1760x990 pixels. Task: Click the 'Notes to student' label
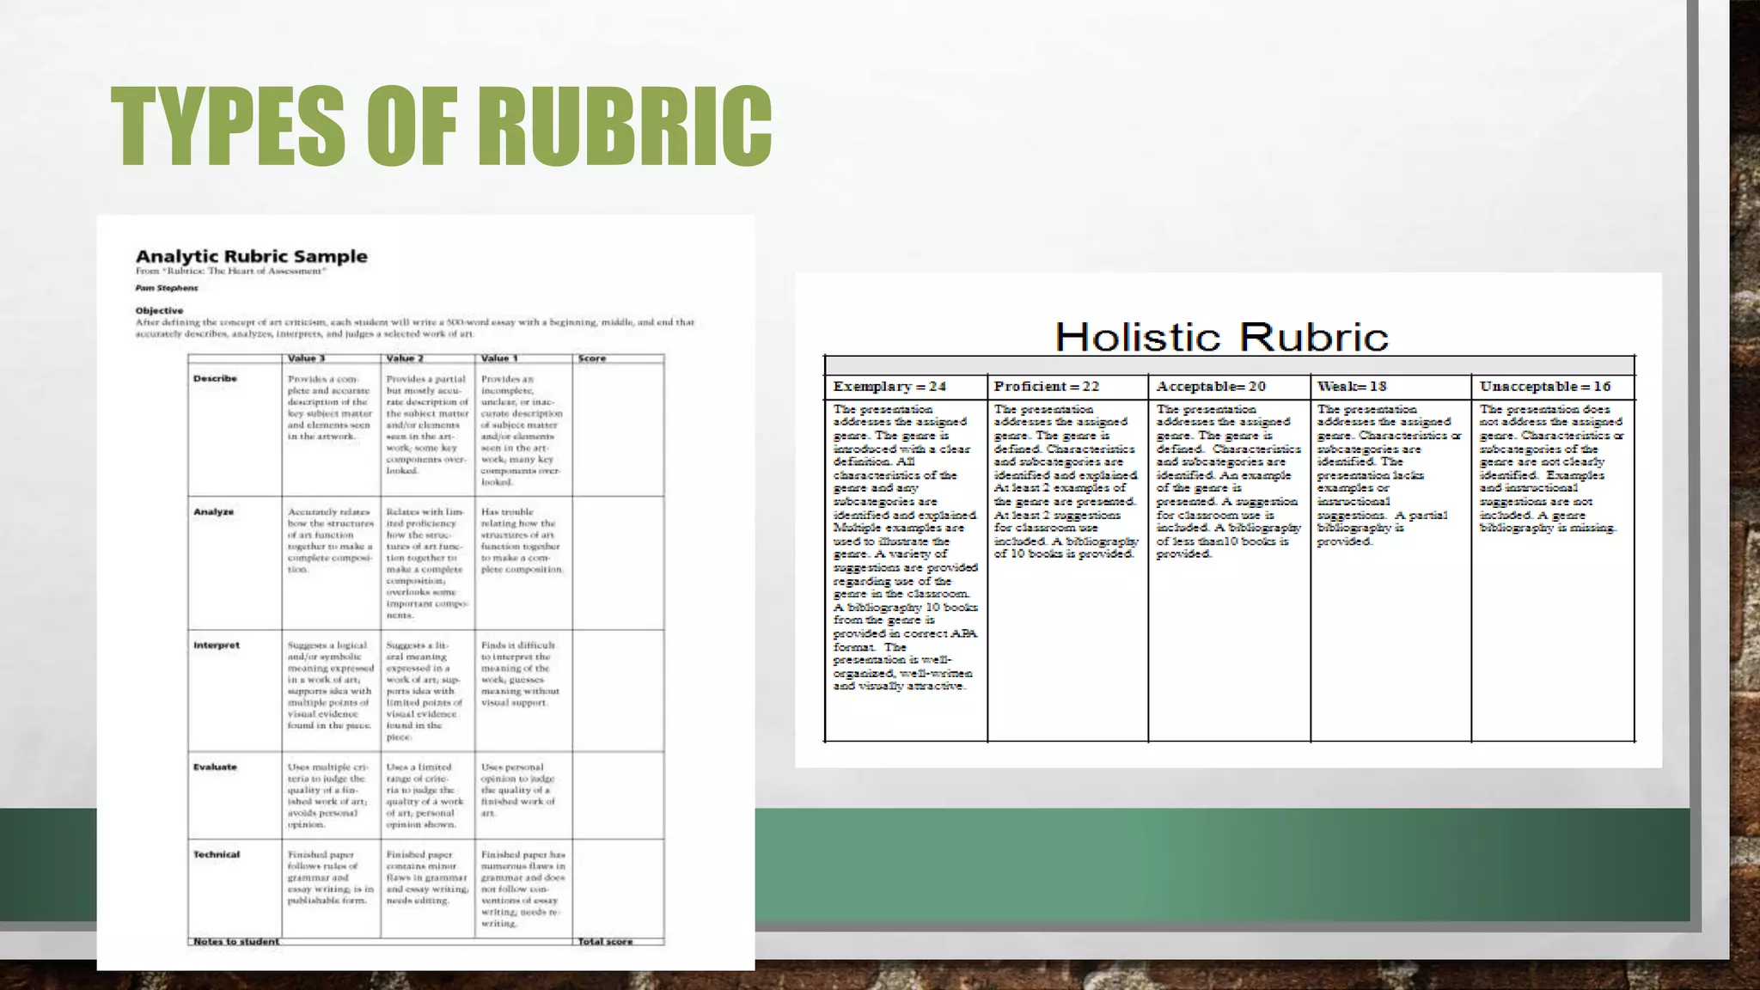[x=236, y=941]
